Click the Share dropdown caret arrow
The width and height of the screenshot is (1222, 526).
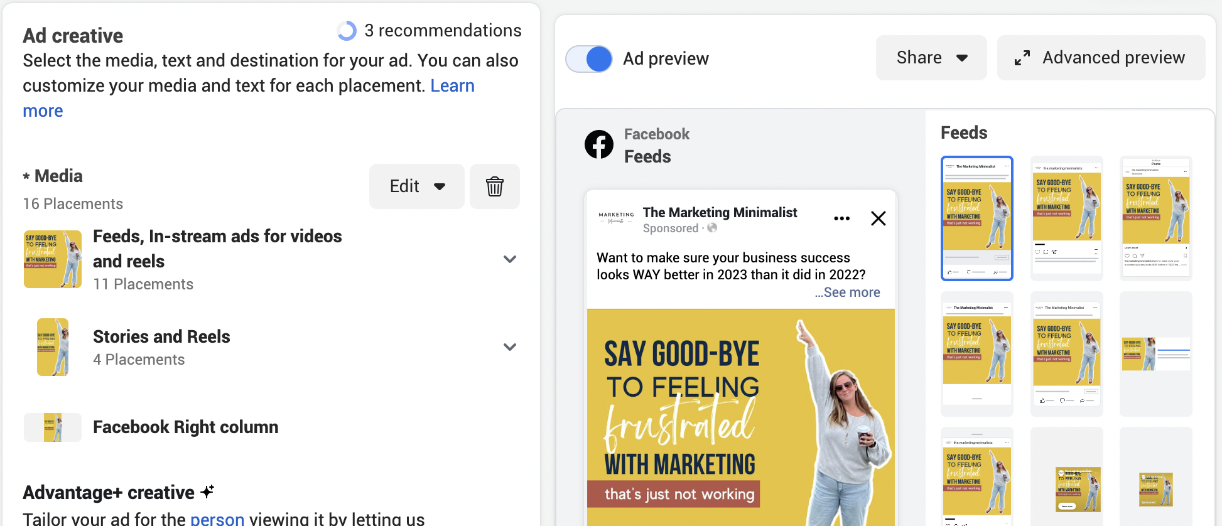click(962, 58)
